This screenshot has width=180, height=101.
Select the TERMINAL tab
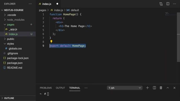pos(75,88)
